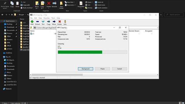Open the 7-Zip File menu
The height and width of the screenshot is (104, 185).
point(31,18)
